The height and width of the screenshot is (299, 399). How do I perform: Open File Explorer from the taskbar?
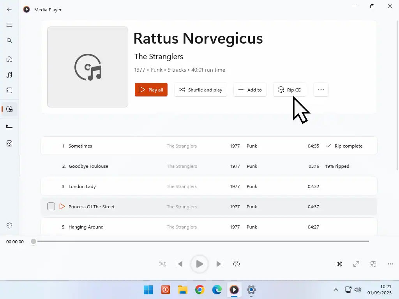point(183,290)
